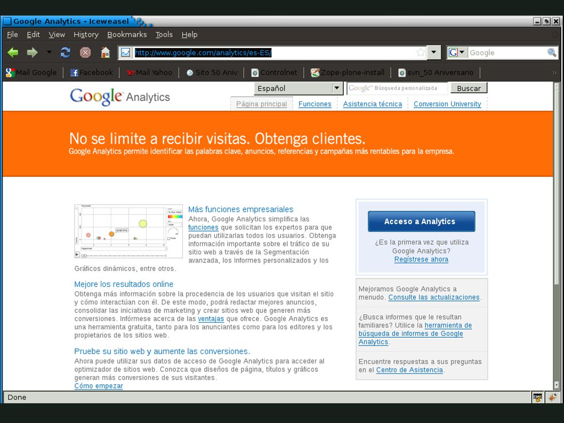
Task: Open the Mejore los resultados online heading
Action: [124, 284]
